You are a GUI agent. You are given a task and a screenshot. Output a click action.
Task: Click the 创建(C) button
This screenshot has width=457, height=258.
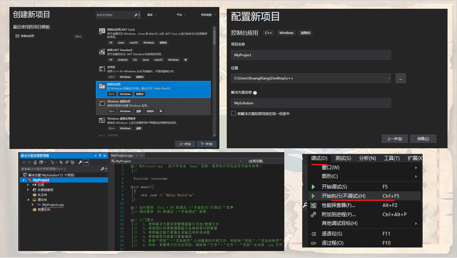click(423, 139)
